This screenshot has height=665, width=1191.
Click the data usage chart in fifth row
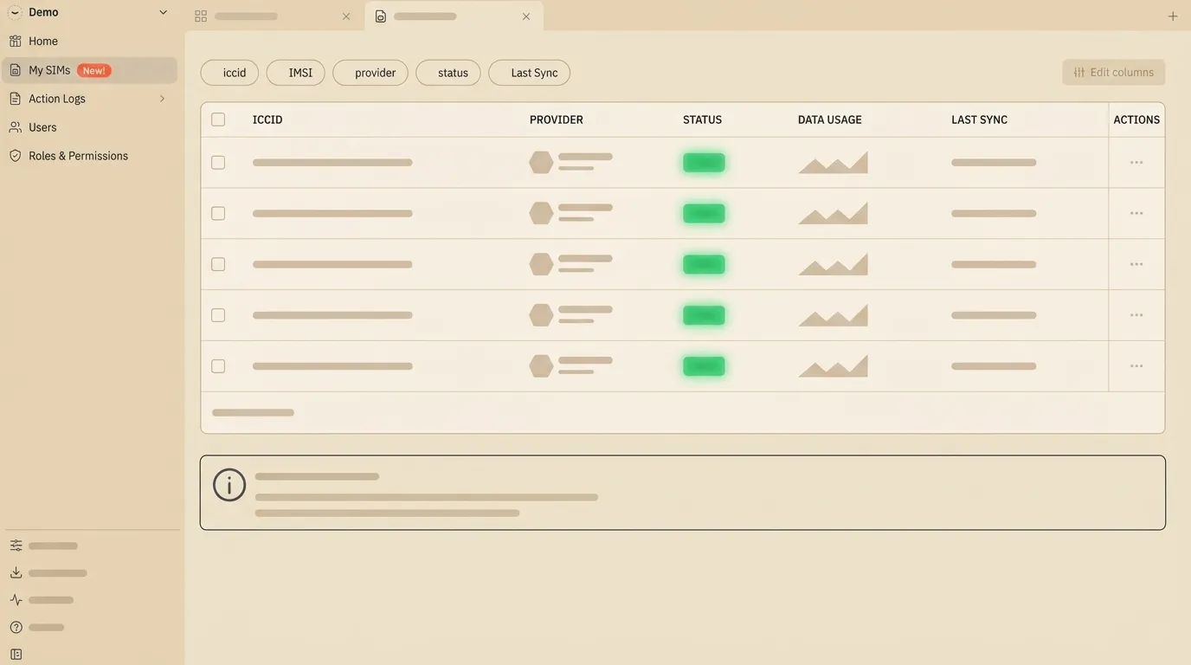(x=833, y=366)
